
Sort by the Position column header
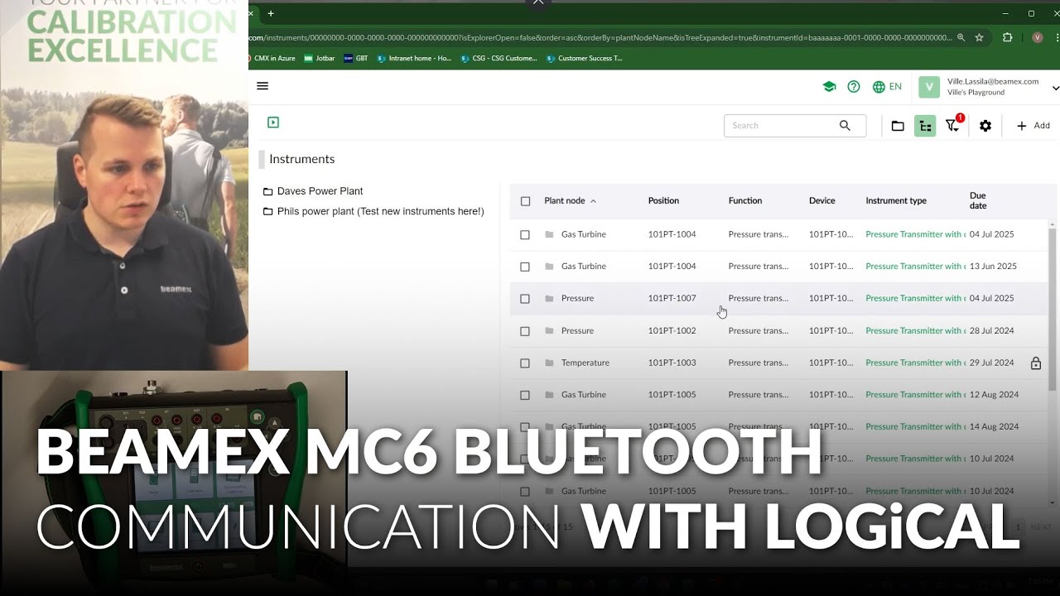[x=663, y=201]
